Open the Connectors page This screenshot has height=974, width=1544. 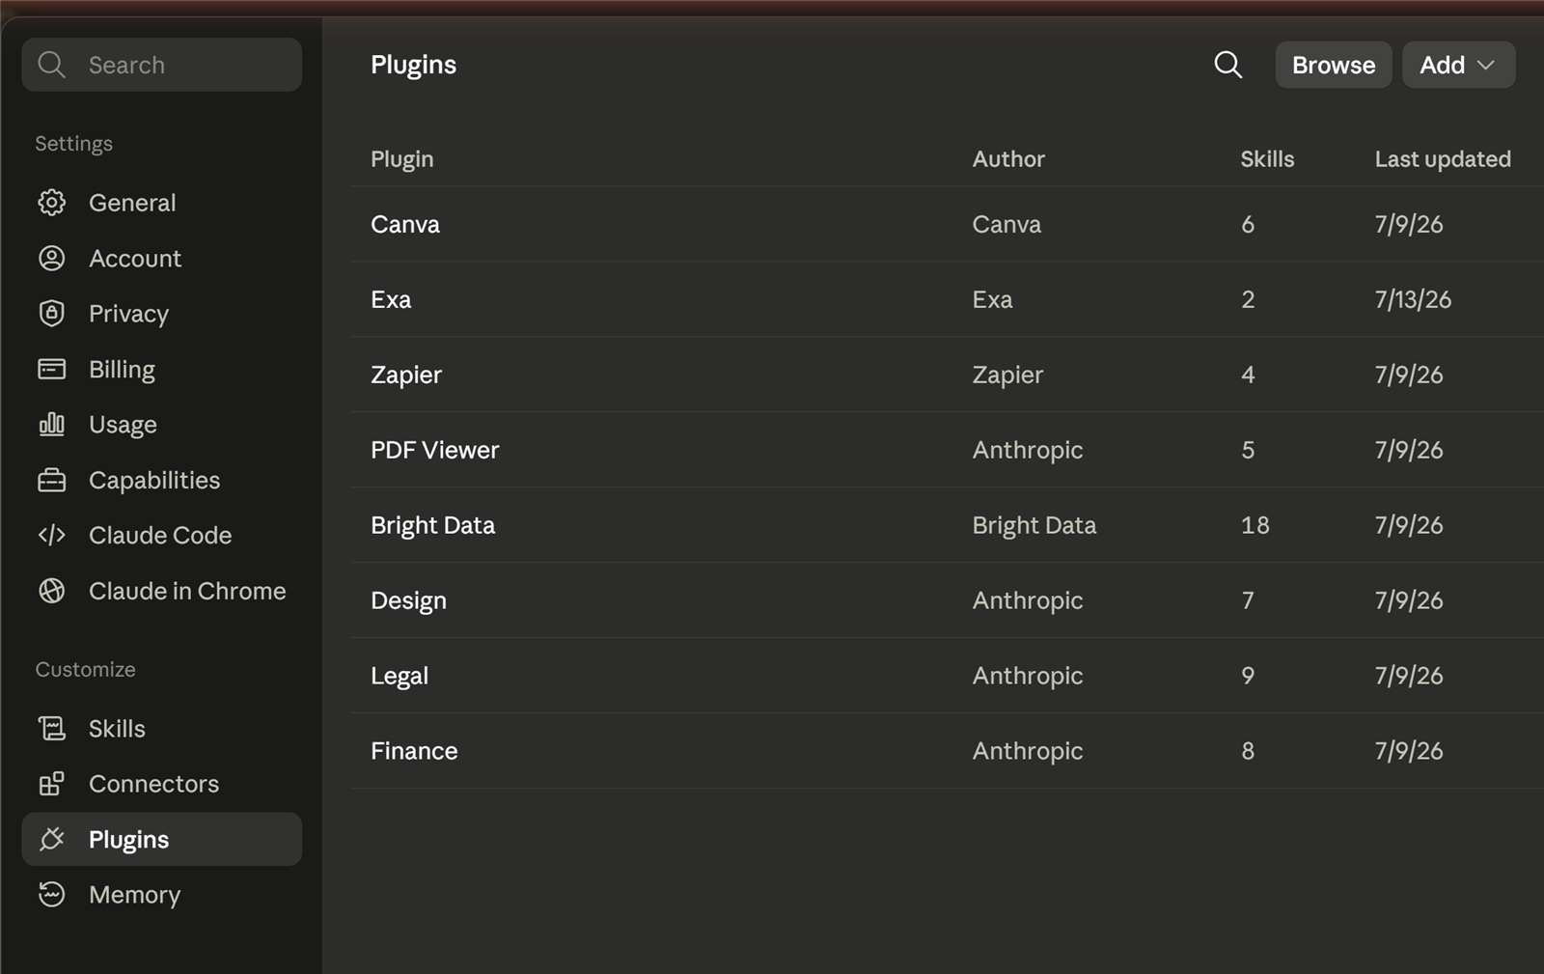coord(162,784)
